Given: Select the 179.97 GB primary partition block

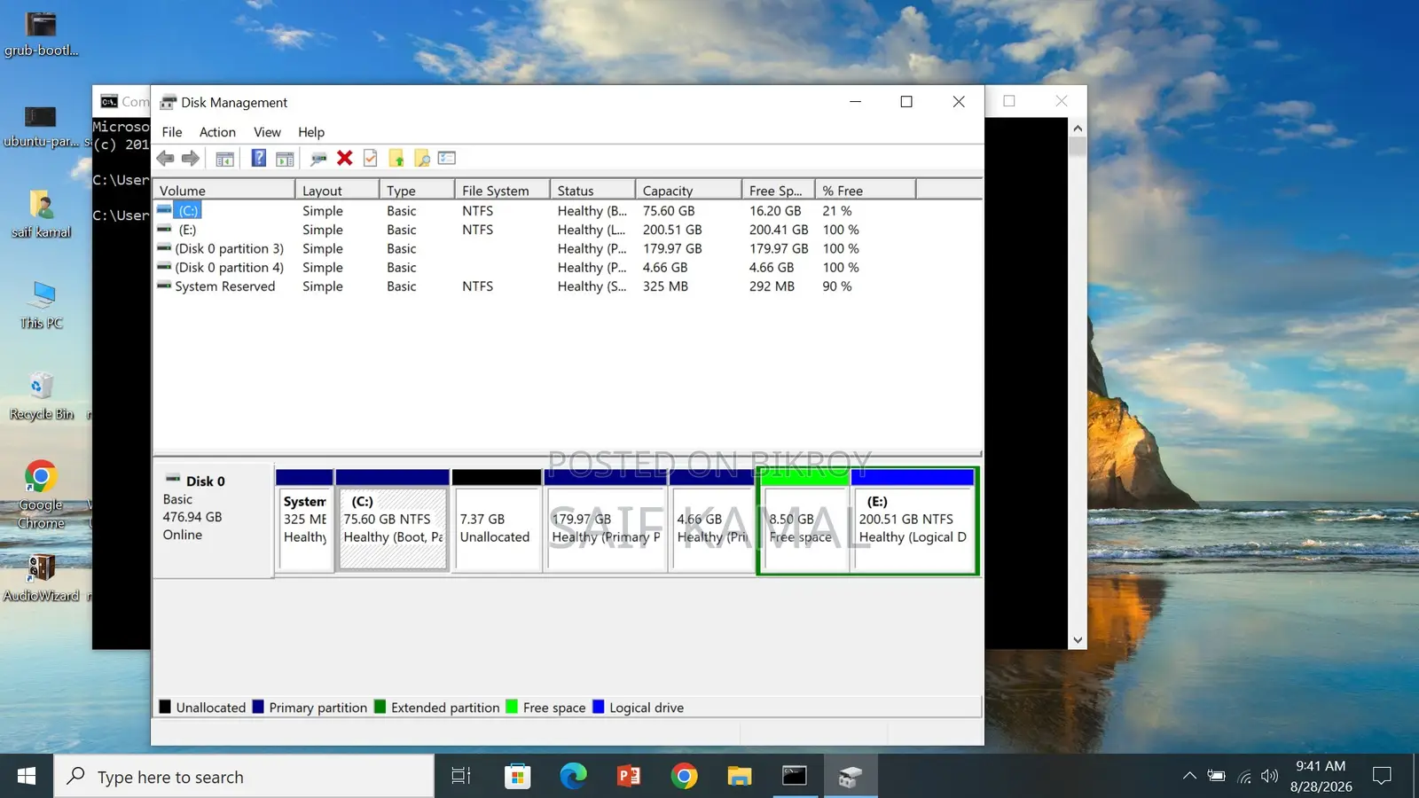Looking at the screenshot, I should pos(606,521).
